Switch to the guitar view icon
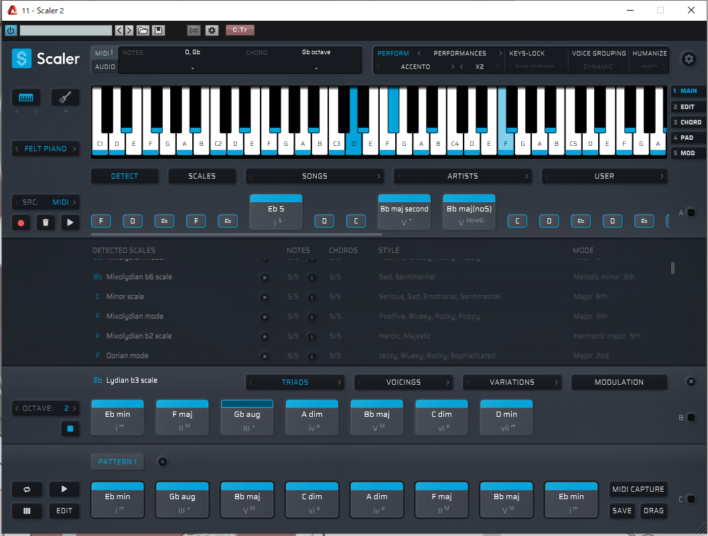Viewport: 708px width, 536px height. pos(66,98)
